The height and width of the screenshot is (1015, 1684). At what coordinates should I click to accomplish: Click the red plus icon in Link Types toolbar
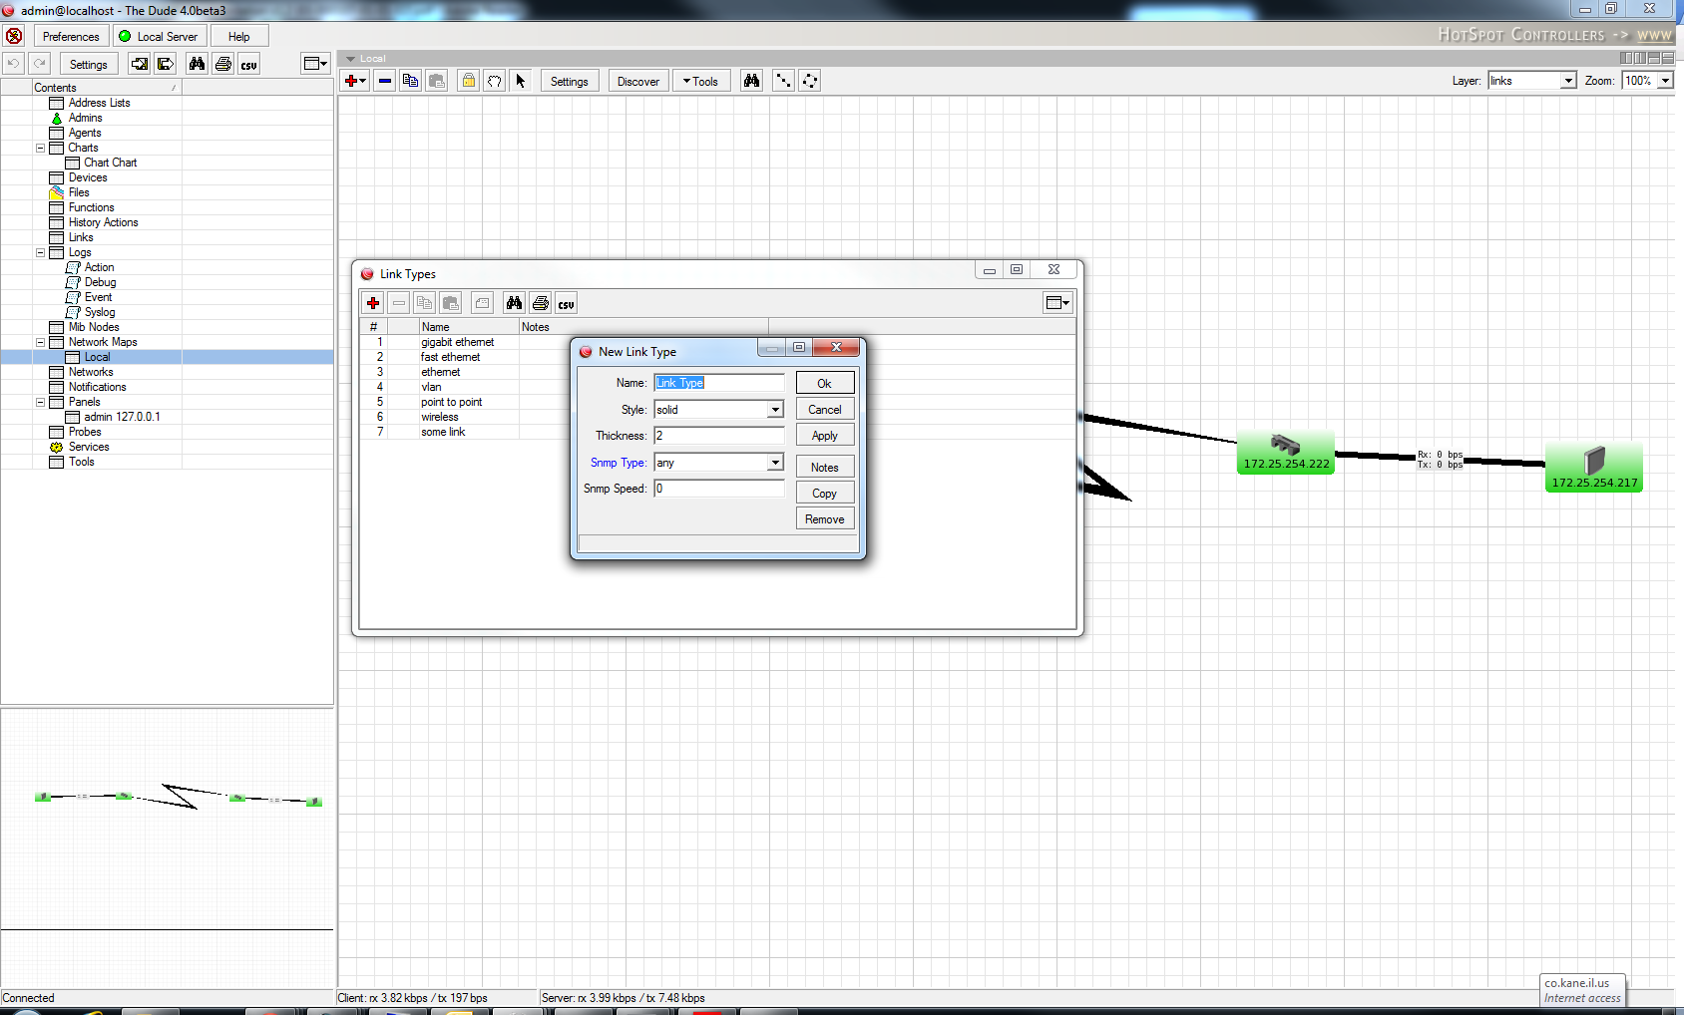[x=373, y=302]
